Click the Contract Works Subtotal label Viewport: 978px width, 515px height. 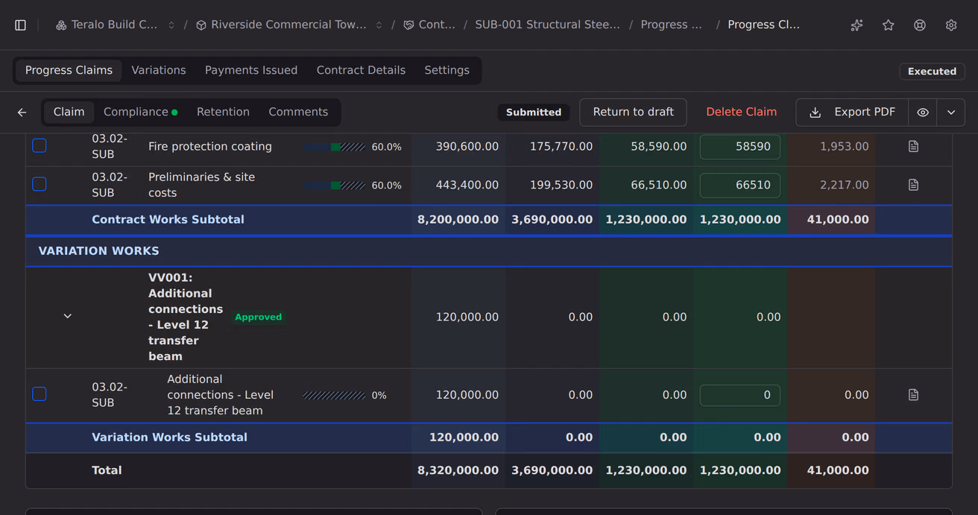(x=168, y=220)
